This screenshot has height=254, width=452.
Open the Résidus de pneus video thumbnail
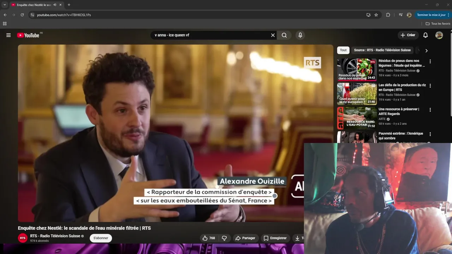coord(357,69)
